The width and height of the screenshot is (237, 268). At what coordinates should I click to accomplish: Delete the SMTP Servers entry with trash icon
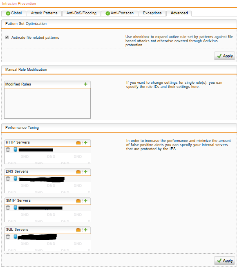click(x=8, y=208)
